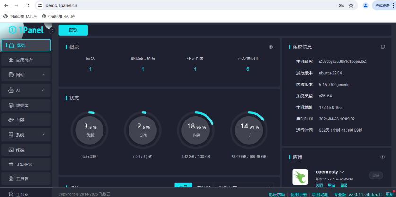Click the 安装 button beside openresty
The image size is (396, 197).
(x=376, y=175)
